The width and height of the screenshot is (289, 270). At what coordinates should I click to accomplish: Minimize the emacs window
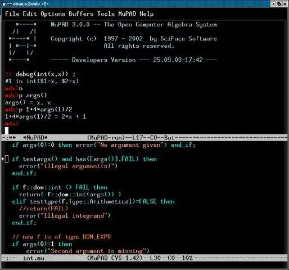(x=273, y=3)
